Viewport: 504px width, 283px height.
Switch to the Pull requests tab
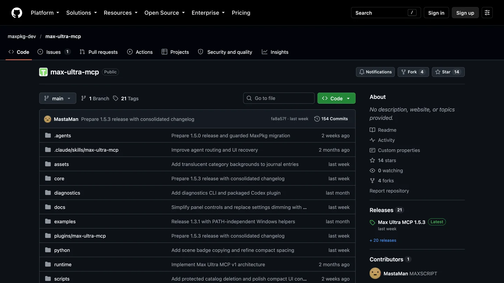99,52
